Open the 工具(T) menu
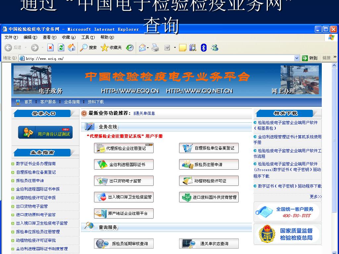Image resolution: width=339 pixels, height=254 pixels. (88, 37)
